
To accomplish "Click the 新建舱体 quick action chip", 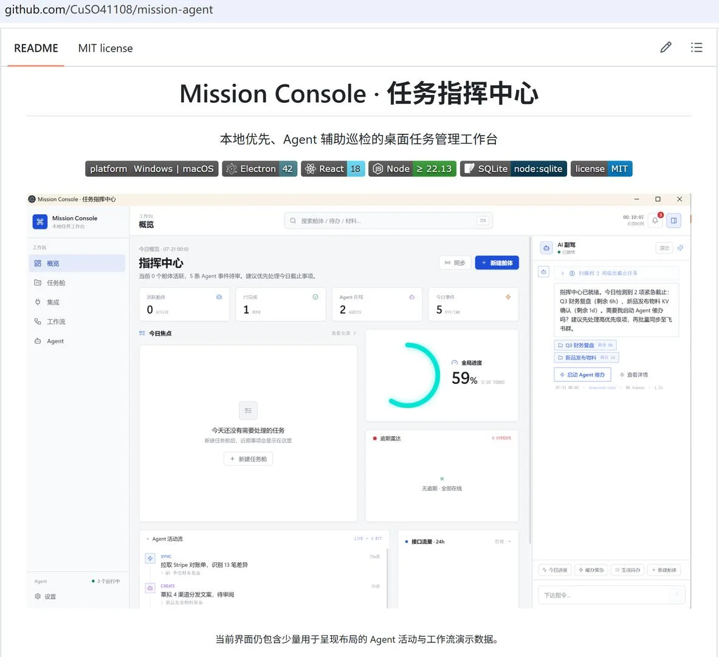I will [x=664, y=570].
